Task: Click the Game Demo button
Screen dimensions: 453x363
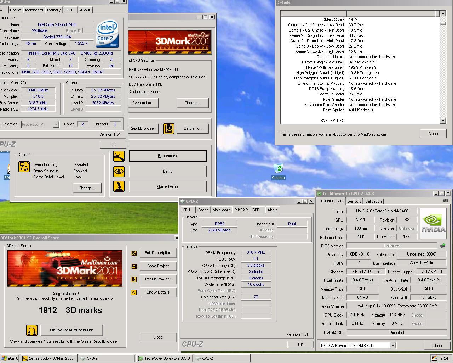Action: pyautogui.click(x=168, y=187)
